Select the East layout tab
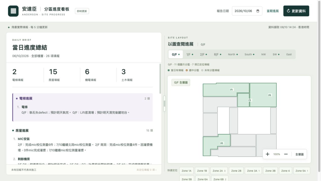The image size is (321, 181). coord(289,54)
